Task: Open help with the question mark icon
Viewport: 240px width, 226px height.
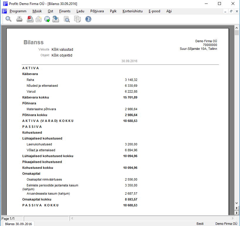Action: 88,19
